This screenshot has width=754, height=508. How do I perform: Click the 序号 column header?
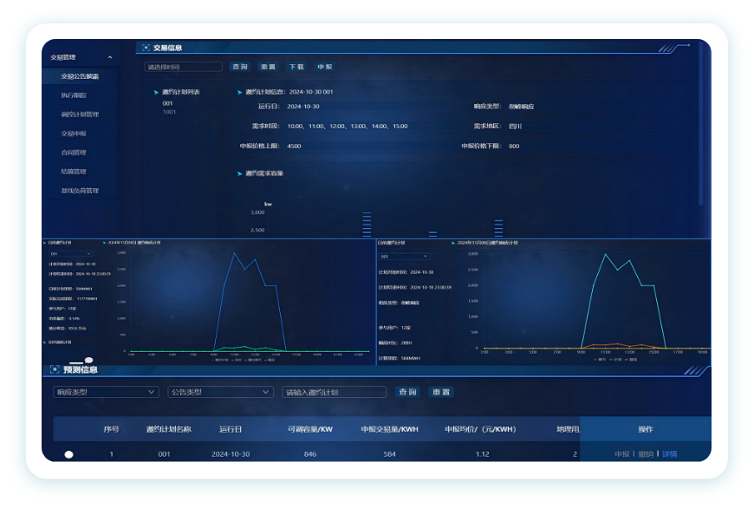[111, 429]
